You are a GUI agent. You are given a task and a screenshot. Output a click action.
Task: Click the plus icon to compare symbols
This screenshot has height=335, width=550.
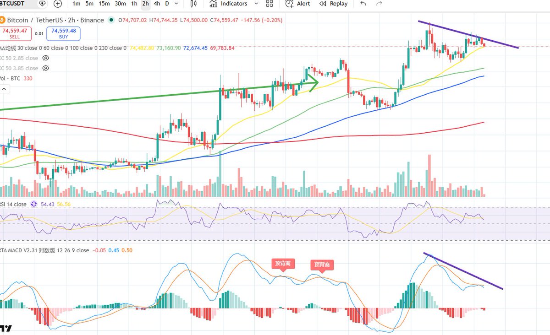[x=57, y=4]
